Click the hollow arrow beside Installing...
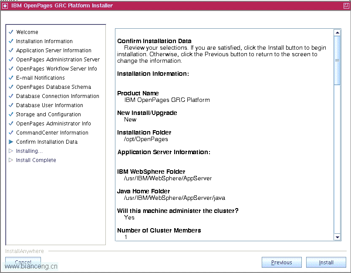The height and width of the screenshot is (273, 351). click(x=11, y=151)
